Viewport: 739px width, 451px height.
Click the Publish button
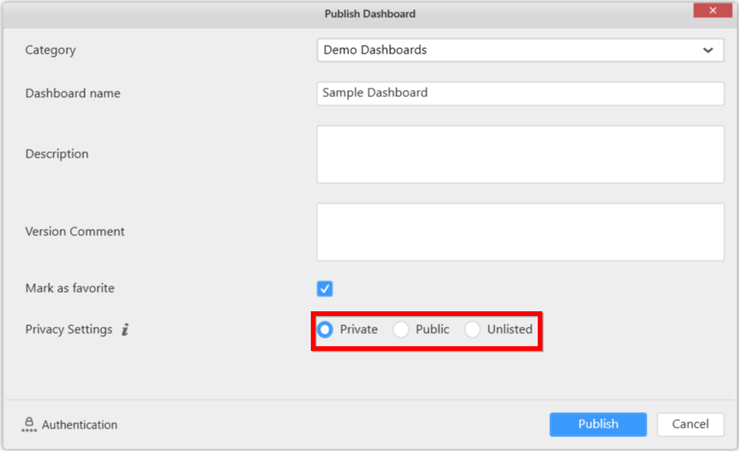coord(598,424)
